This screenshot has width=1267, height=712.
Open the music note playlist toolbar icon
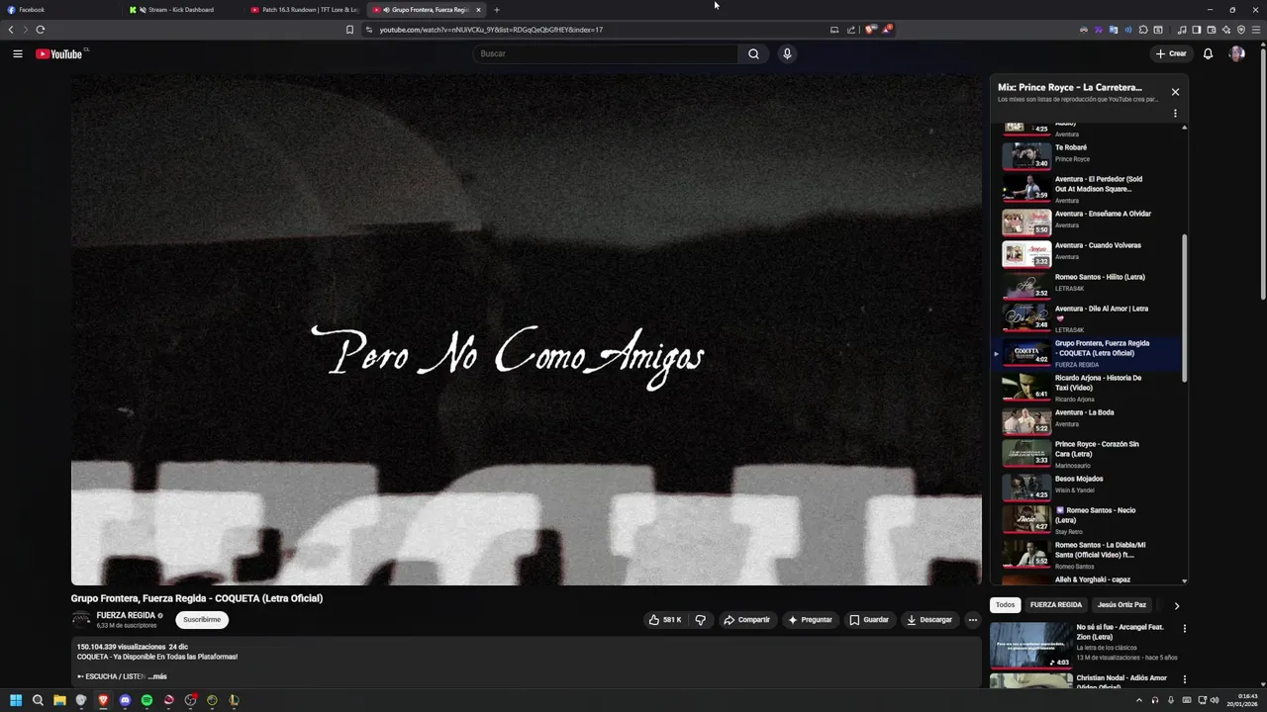(1182, 30)
